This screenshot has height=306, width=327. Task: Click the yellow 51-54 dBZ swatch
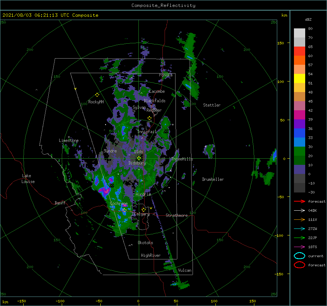tap(299, 79)
